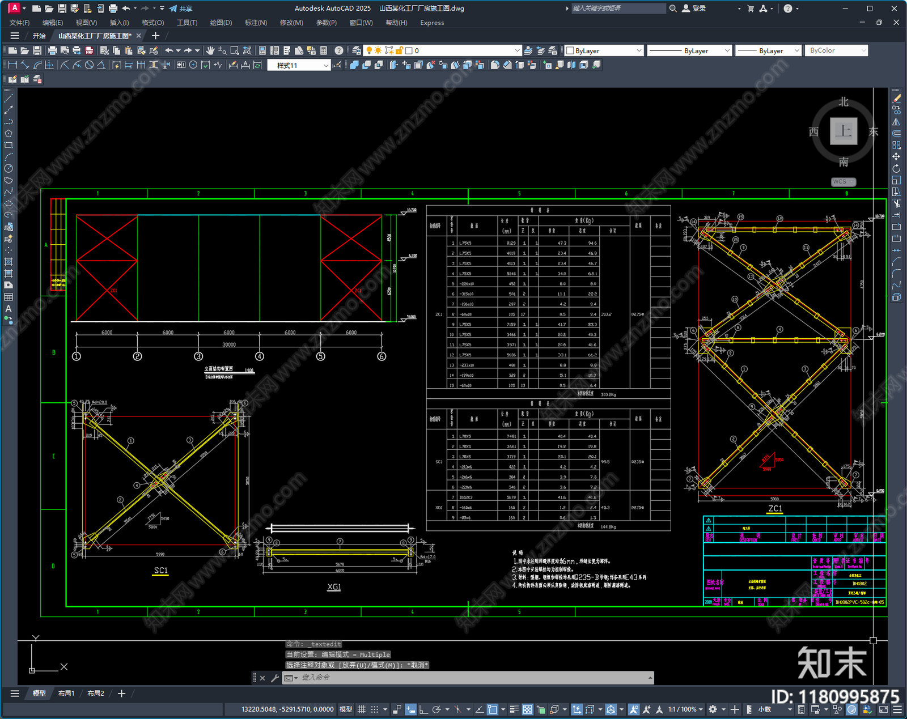Toggle polar tracking in status bar
Screen dimensions: 907x719
[x=436, y=709]
